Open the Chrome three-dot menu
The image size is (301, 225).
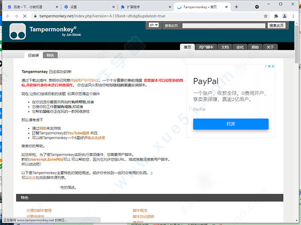(x=293, y=16)
